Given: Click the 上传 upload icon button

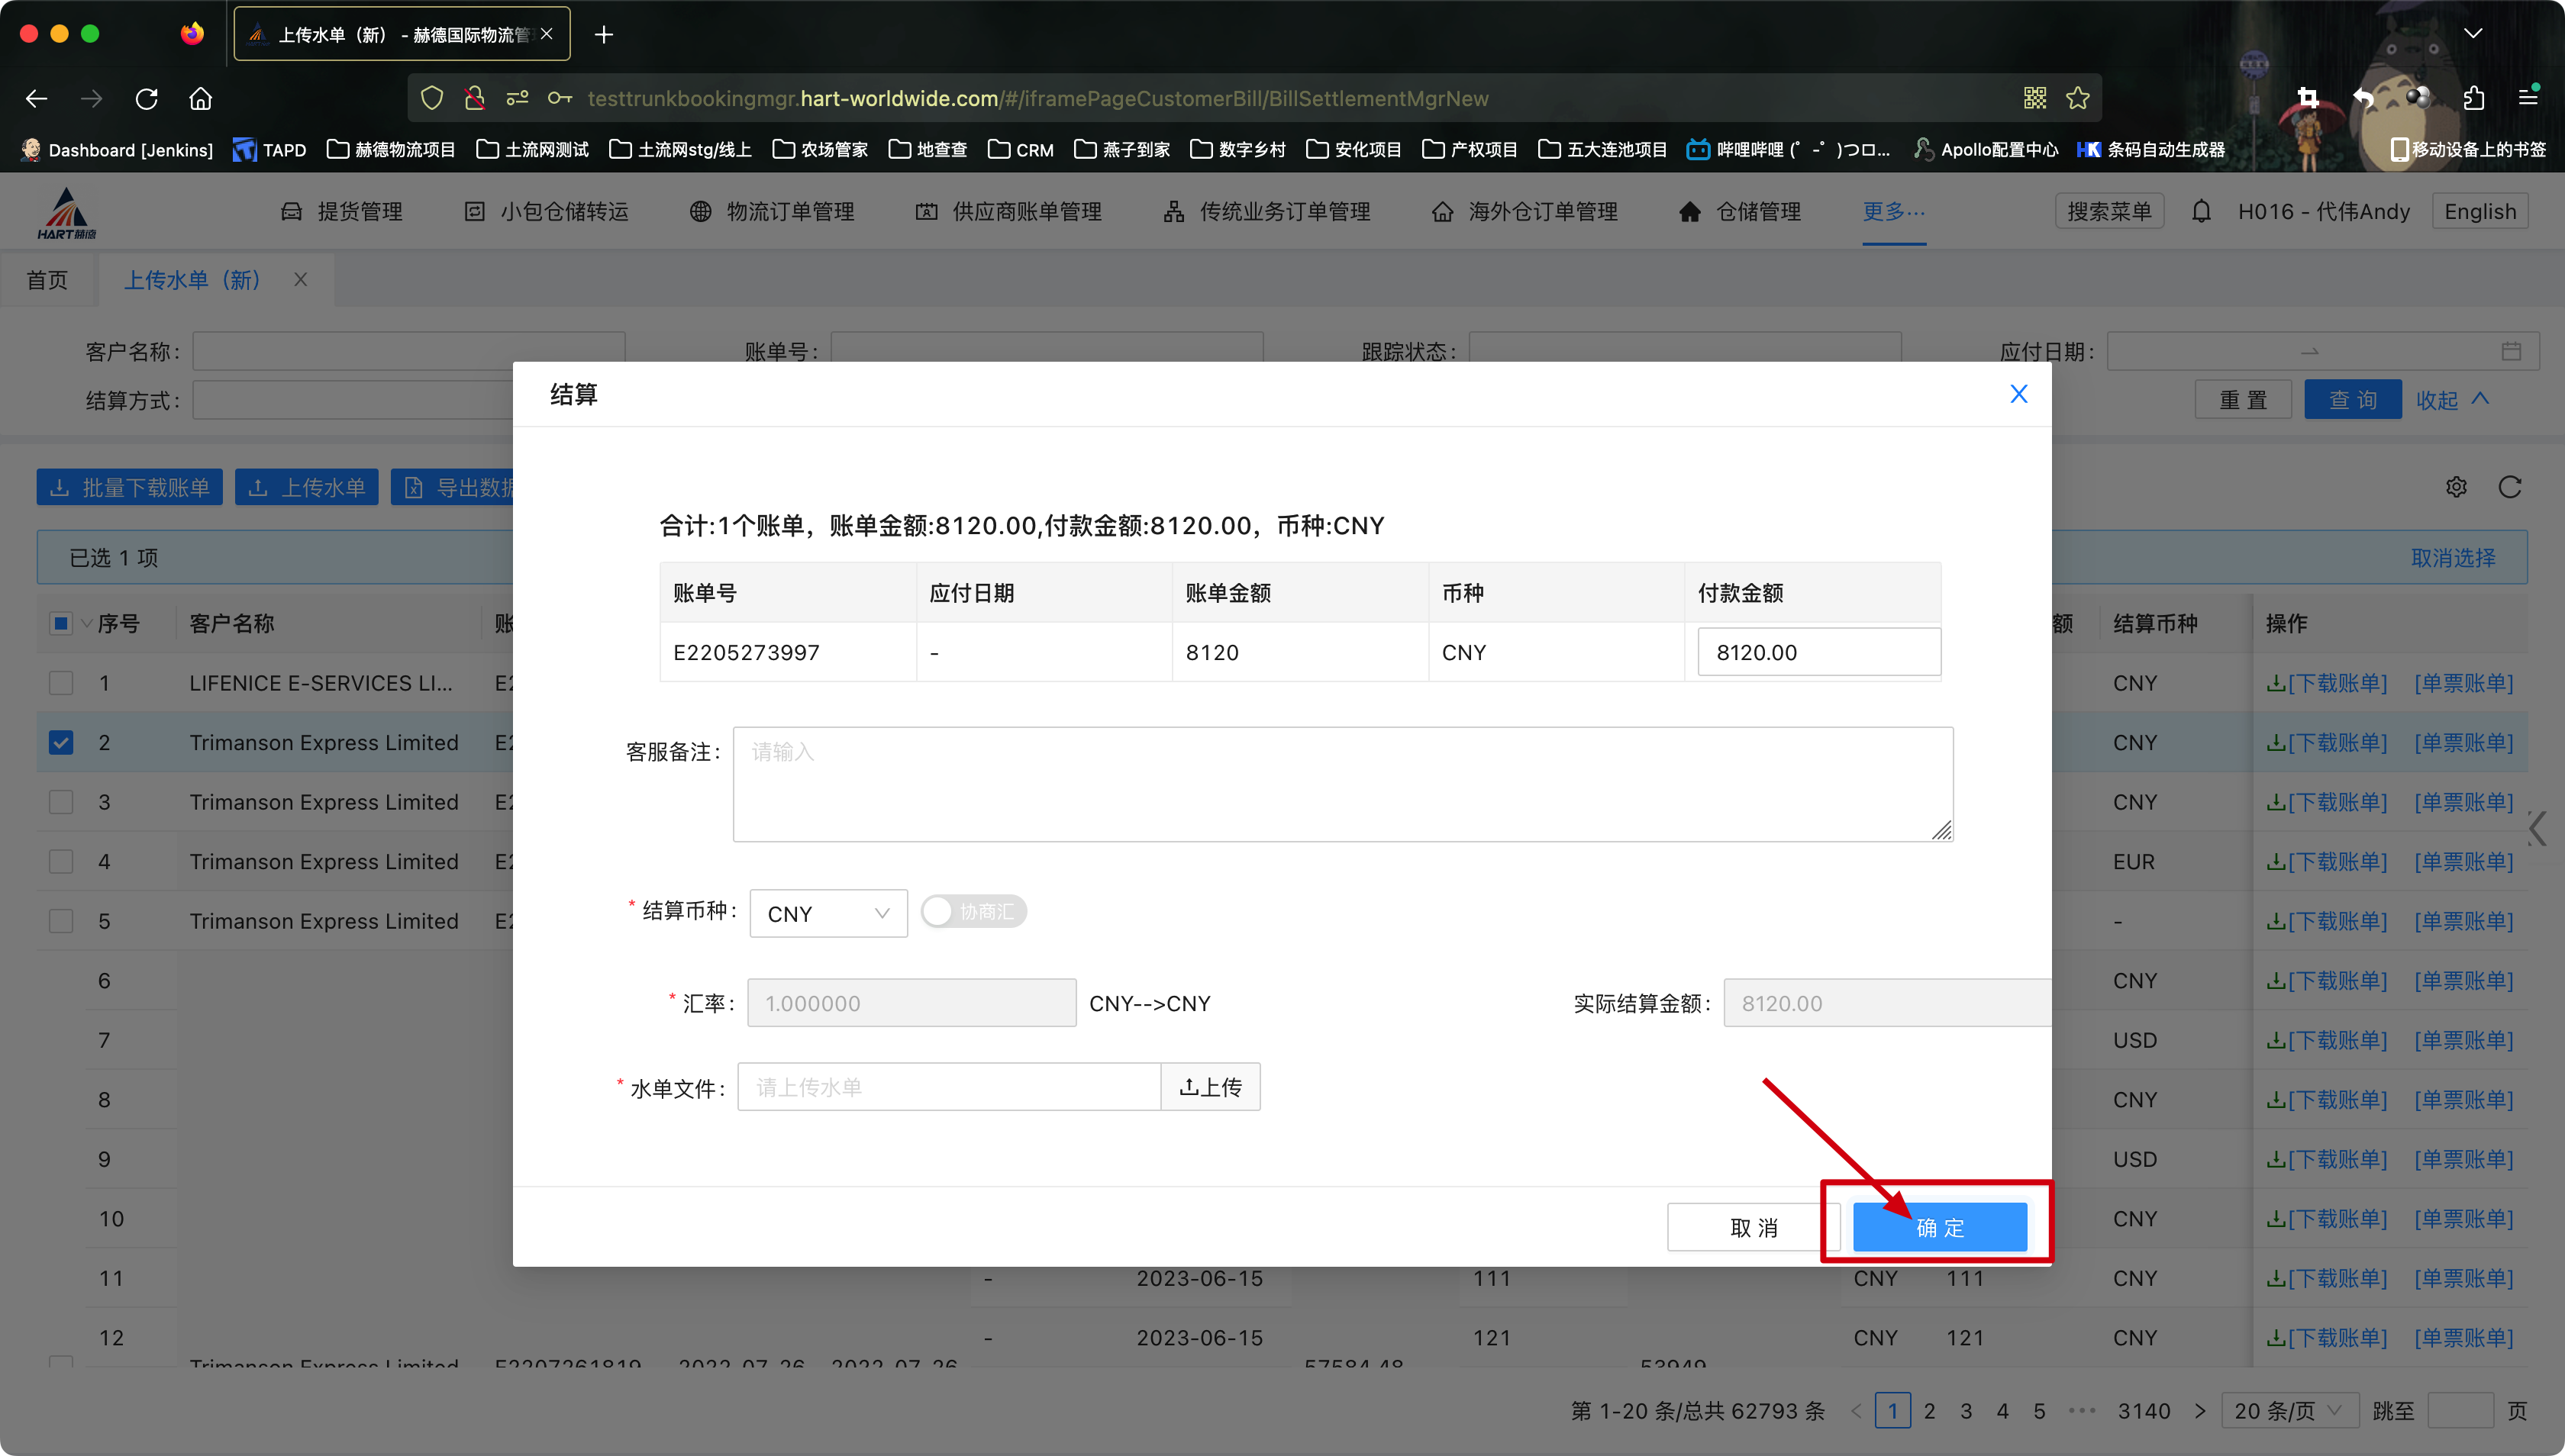Looking at the screenshot, I should tap(1209, 1087).
